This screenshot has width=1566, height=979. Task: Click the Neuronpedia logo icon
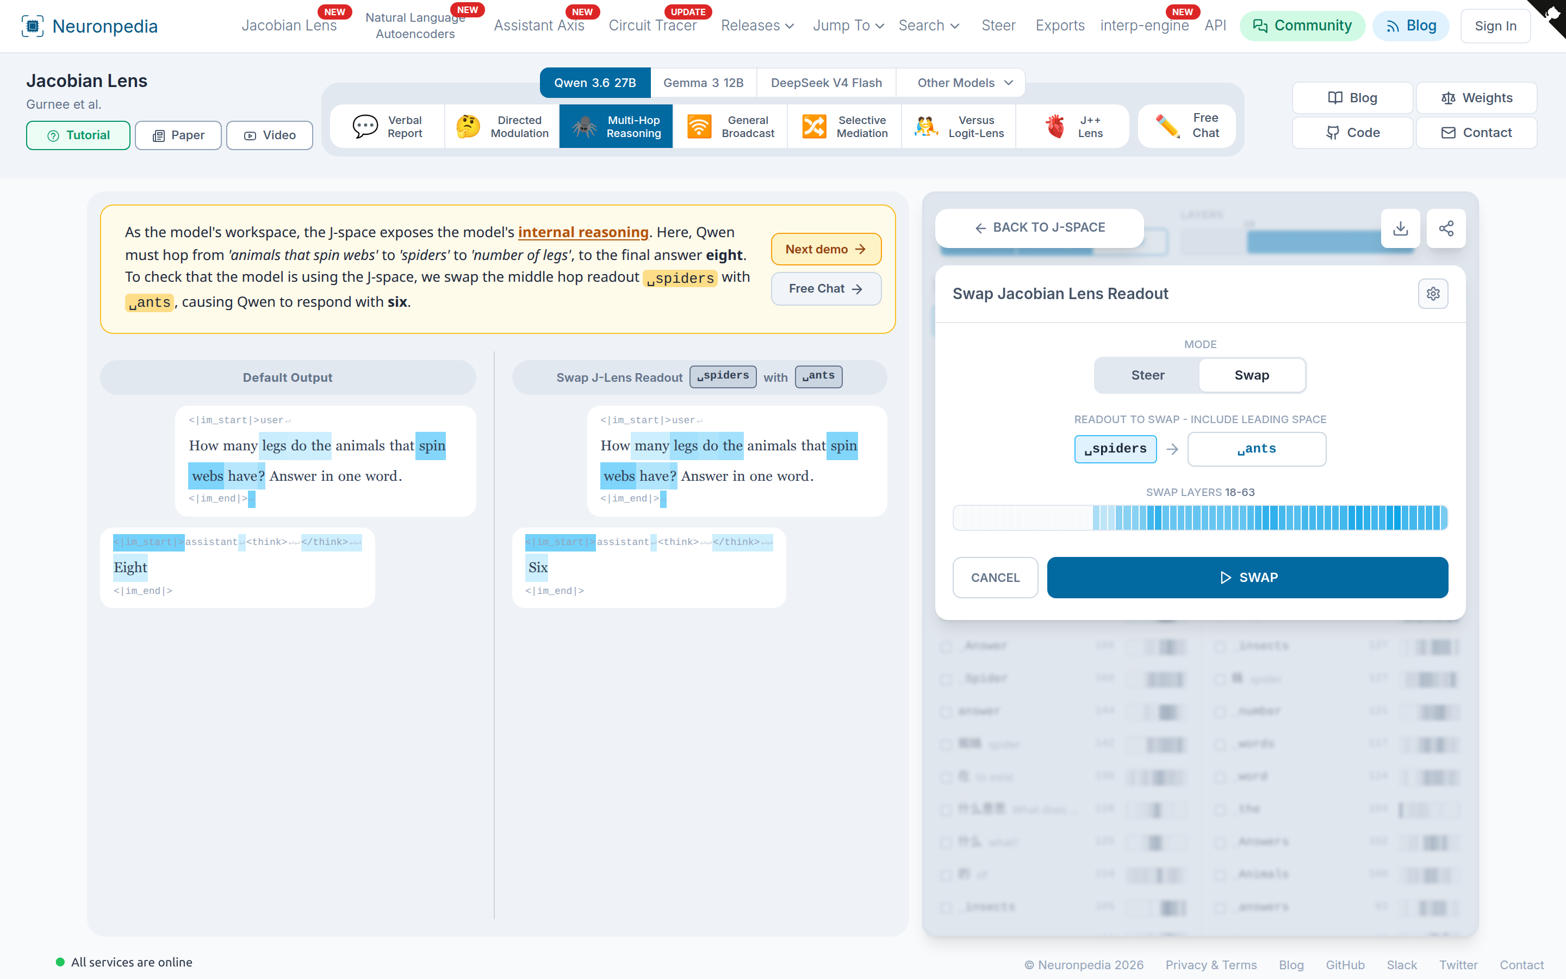pos(33,26)
